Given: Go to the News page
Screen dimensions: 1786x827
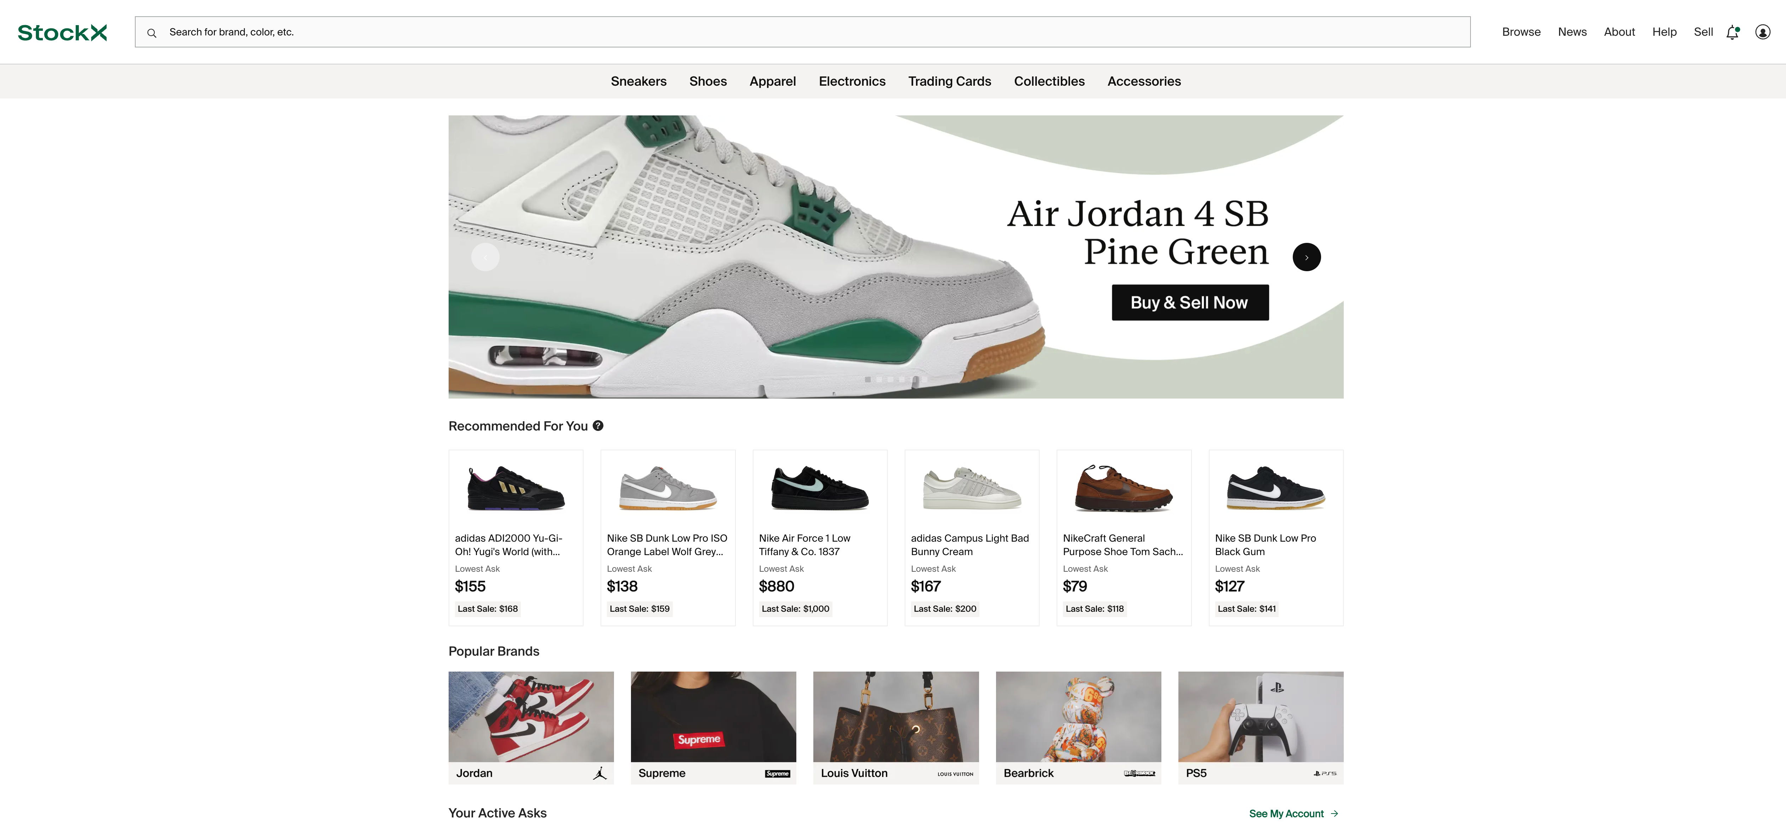Looking at the screenshot, I should [x=1572, y=32].
